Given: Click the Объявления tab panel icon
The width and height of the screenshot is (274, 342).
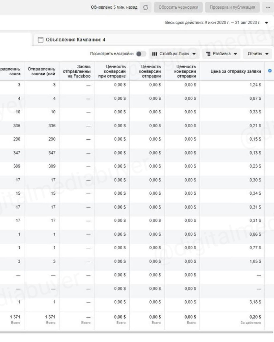Looking at the screenshot, I should 41,40.
